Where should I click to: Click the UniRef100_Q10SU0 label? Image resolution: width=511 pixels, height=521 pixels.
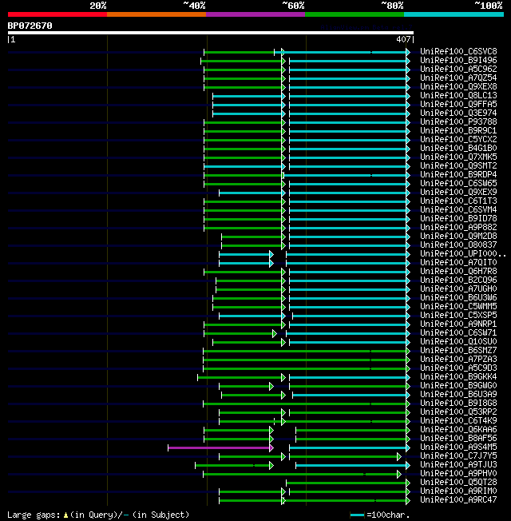point(458,341)
